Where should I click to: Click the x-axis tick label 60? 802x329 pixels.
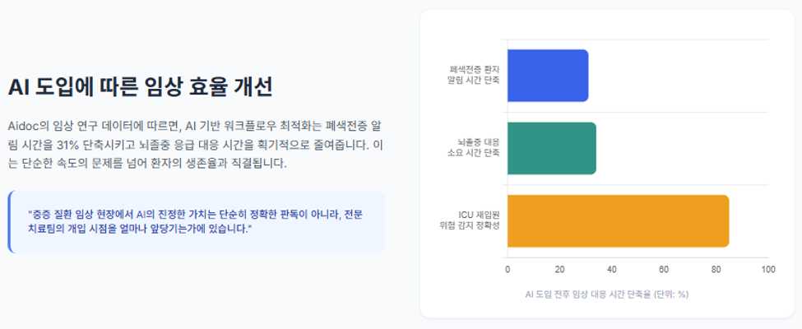click(664, 270)
